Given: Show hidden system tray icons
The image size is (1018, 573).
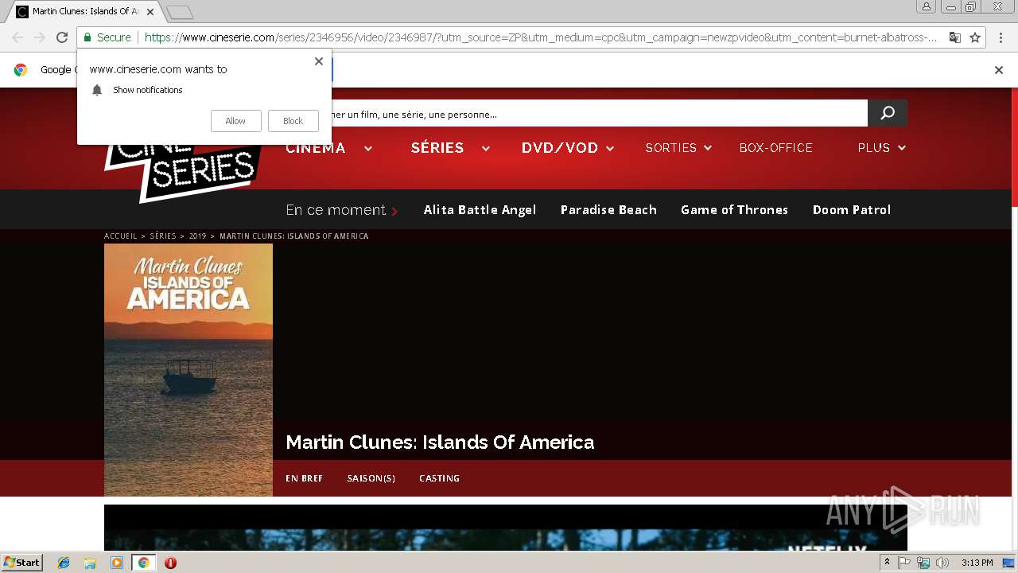Looking at the screenshot, I should tap(887, 562).
